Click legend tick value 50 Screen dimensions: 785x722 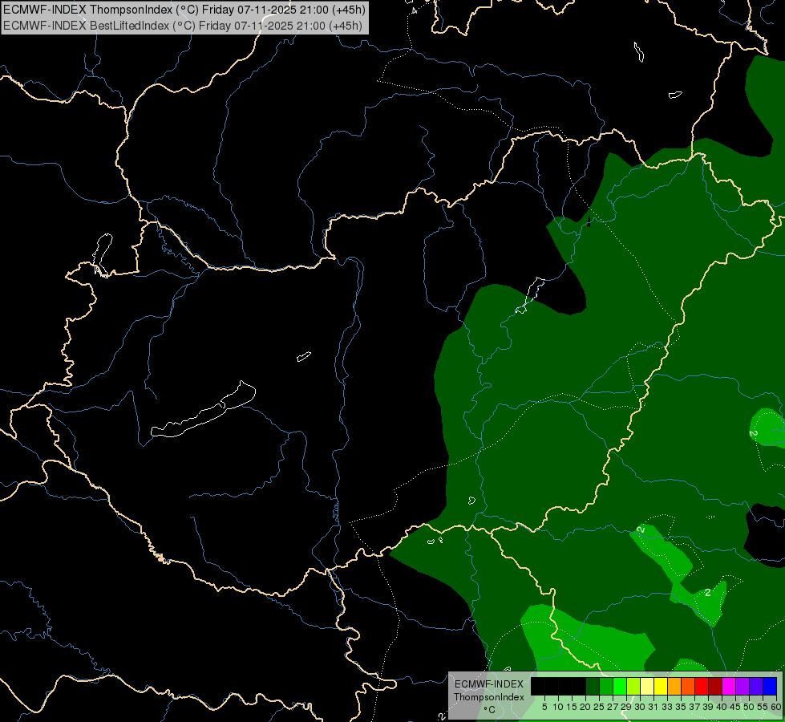coord(749,707)
